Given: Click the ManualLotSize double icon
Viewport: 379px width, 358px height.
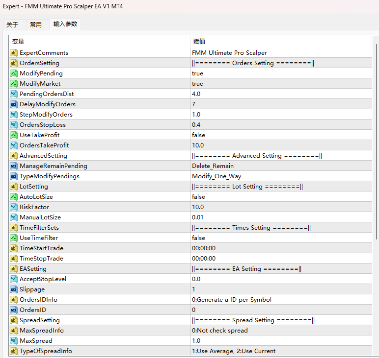Looking at the screenshot, I should [x=14, y=217].
